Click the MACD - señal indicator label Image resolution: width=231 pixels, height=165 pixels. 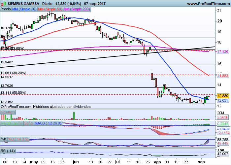[12, 123]
